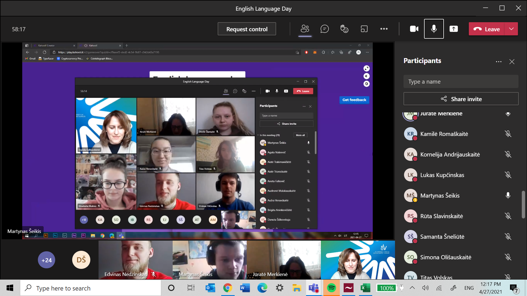Toggle the camera on or off
This screenshot has width=527, height=296.
(x=414, y=29)
